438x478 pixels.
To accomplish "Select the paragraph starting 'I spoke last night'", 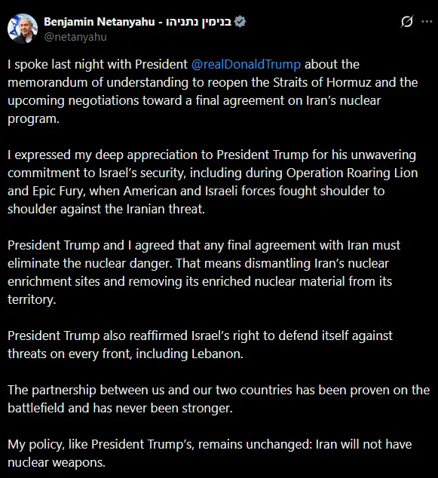I will pos(213,91).
